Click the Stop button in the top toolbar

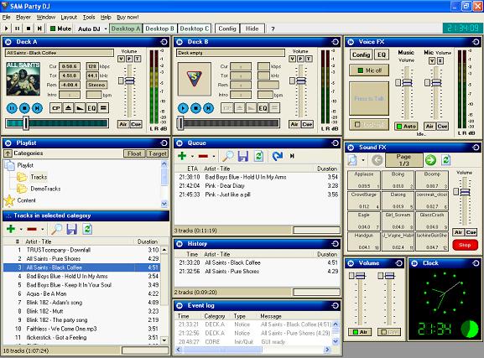[x=29, y=29]
